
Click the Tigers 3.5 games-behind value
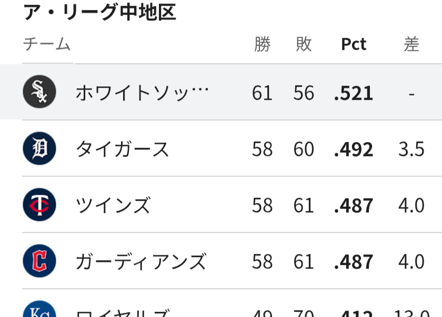411,149
